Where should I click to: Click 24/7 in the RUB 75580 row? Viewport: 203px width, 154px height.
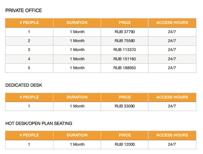pyautogui.click(x=172, y=41)
